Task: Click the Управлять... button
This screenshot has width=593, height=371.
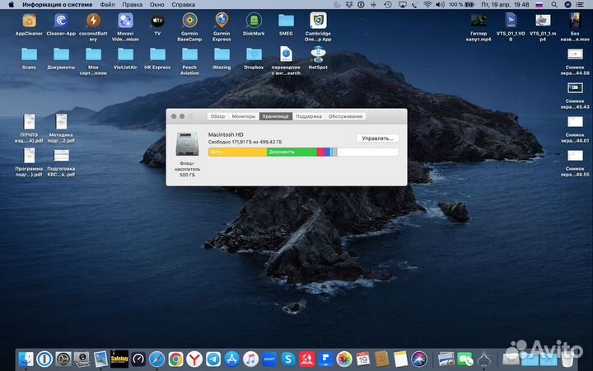Action: click(x=377, y=139)
